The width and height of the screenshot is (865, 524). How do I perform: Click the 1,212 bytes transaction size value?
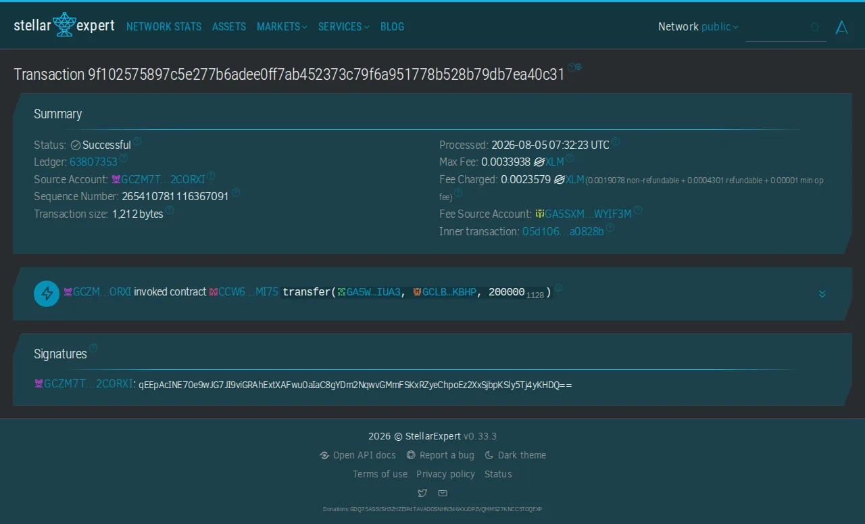(138, 214)
